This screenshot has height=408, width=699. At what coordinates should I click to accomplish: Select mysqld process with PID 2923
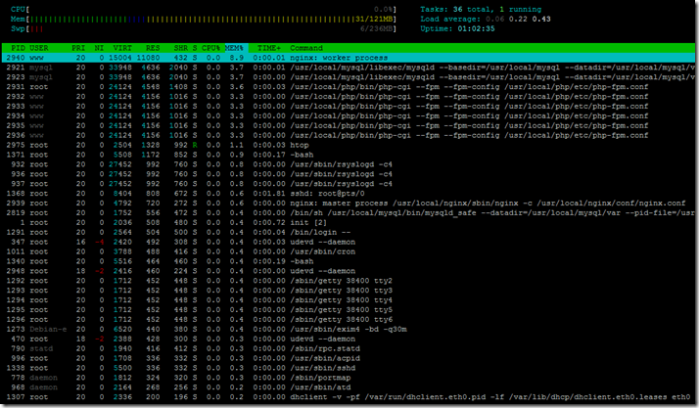point(349,77)
